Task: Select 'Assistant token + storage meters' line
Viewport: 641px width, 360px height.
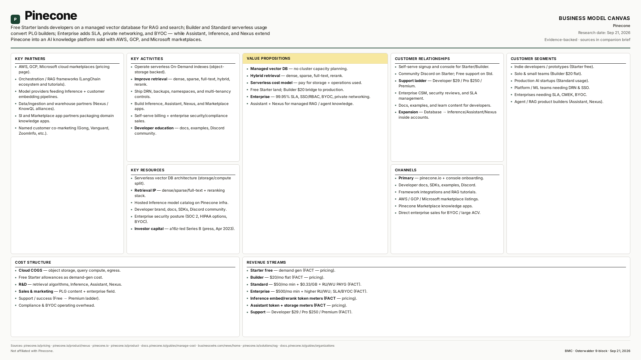Action: [x=299, y=305]
